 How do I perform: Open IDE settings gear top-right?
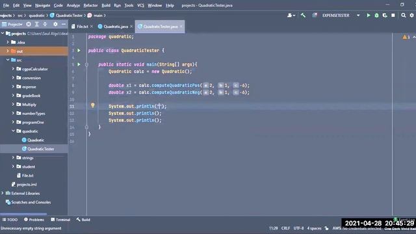pos(411,16)
